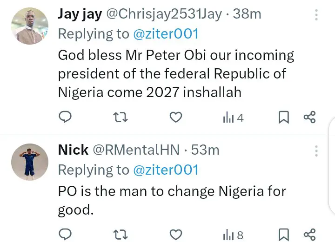This screenshot has height=242, width=335.
Task: Open more options for Nick's tweet
Action: pyautogui.click(x=316, y=151)
